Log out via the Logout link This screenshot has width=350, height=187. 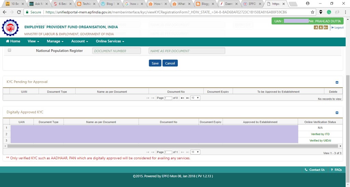pos(337,27)
